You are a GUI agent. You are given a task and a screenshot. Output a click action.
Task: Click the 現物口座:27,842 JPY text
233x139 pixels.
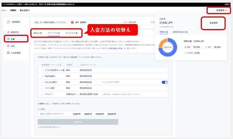click(x=194, y=41)
